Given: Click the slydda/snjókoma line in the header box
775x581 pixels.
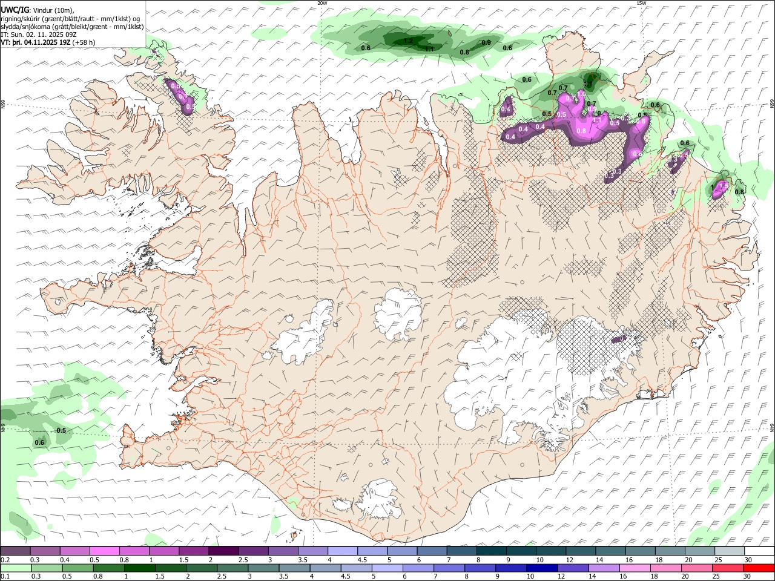Looking at the screenshot, I should pyautogui.click(x=73, y=27).
